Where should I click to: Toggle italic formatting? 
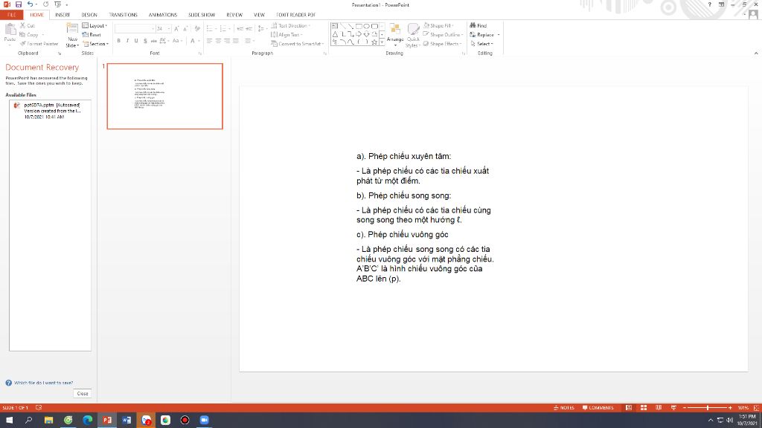pyautogui.click(x=127, y=41)
